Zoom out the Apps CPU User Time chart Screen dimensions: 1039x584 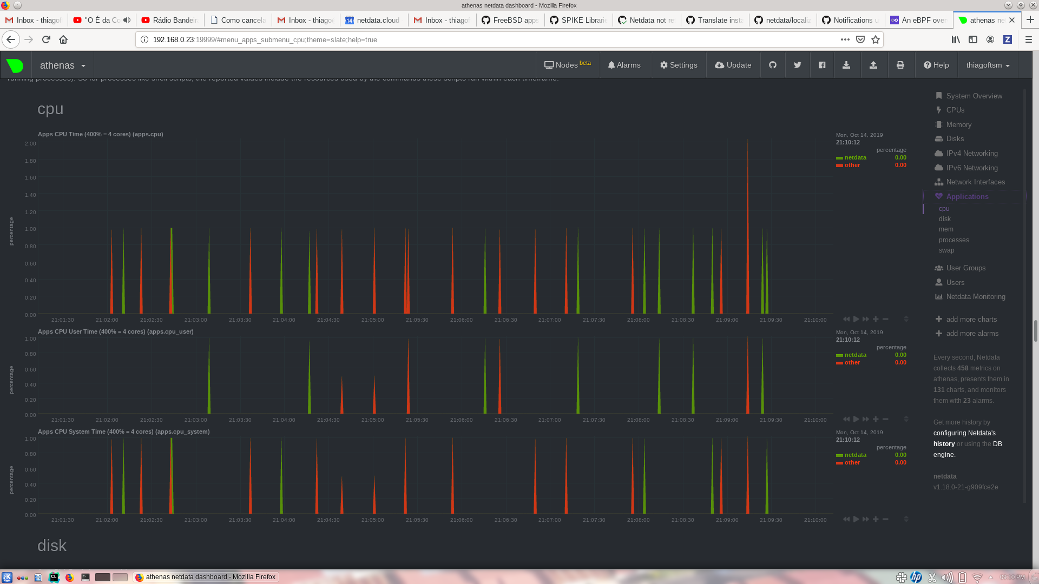click(x=885, y=419)
